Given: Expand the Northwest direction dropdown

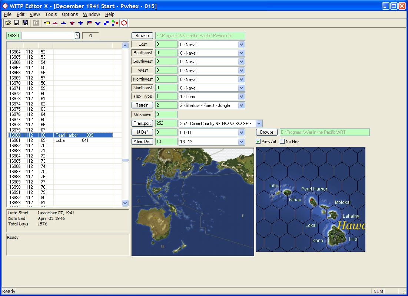Looking at the screenshot, I should 241,79.
